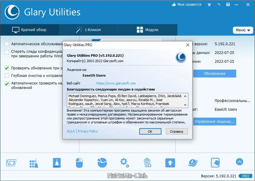
Task: Click the help question mark icon
Action: click(228, 5)
